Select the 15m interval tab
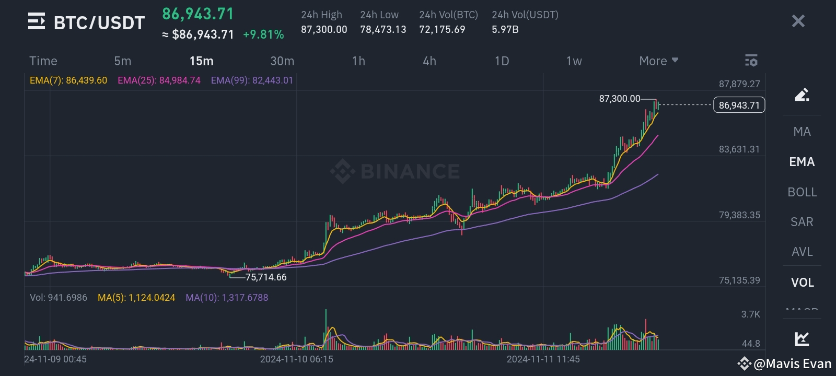This screenshot has width=836, height=376. pos(202,61)
